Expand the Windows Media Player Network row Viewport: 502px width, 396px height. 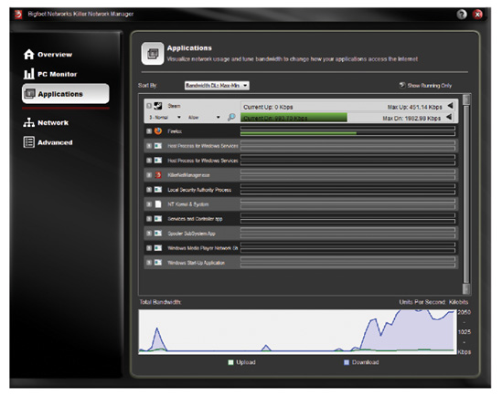(x=149, y=248)
